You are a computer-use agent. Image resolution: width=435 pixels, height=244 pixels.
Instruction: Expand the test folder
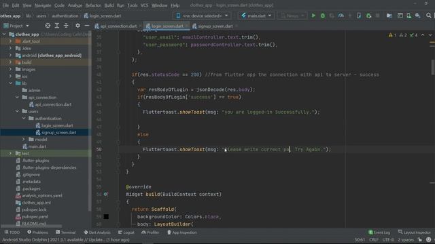[11, 153]
